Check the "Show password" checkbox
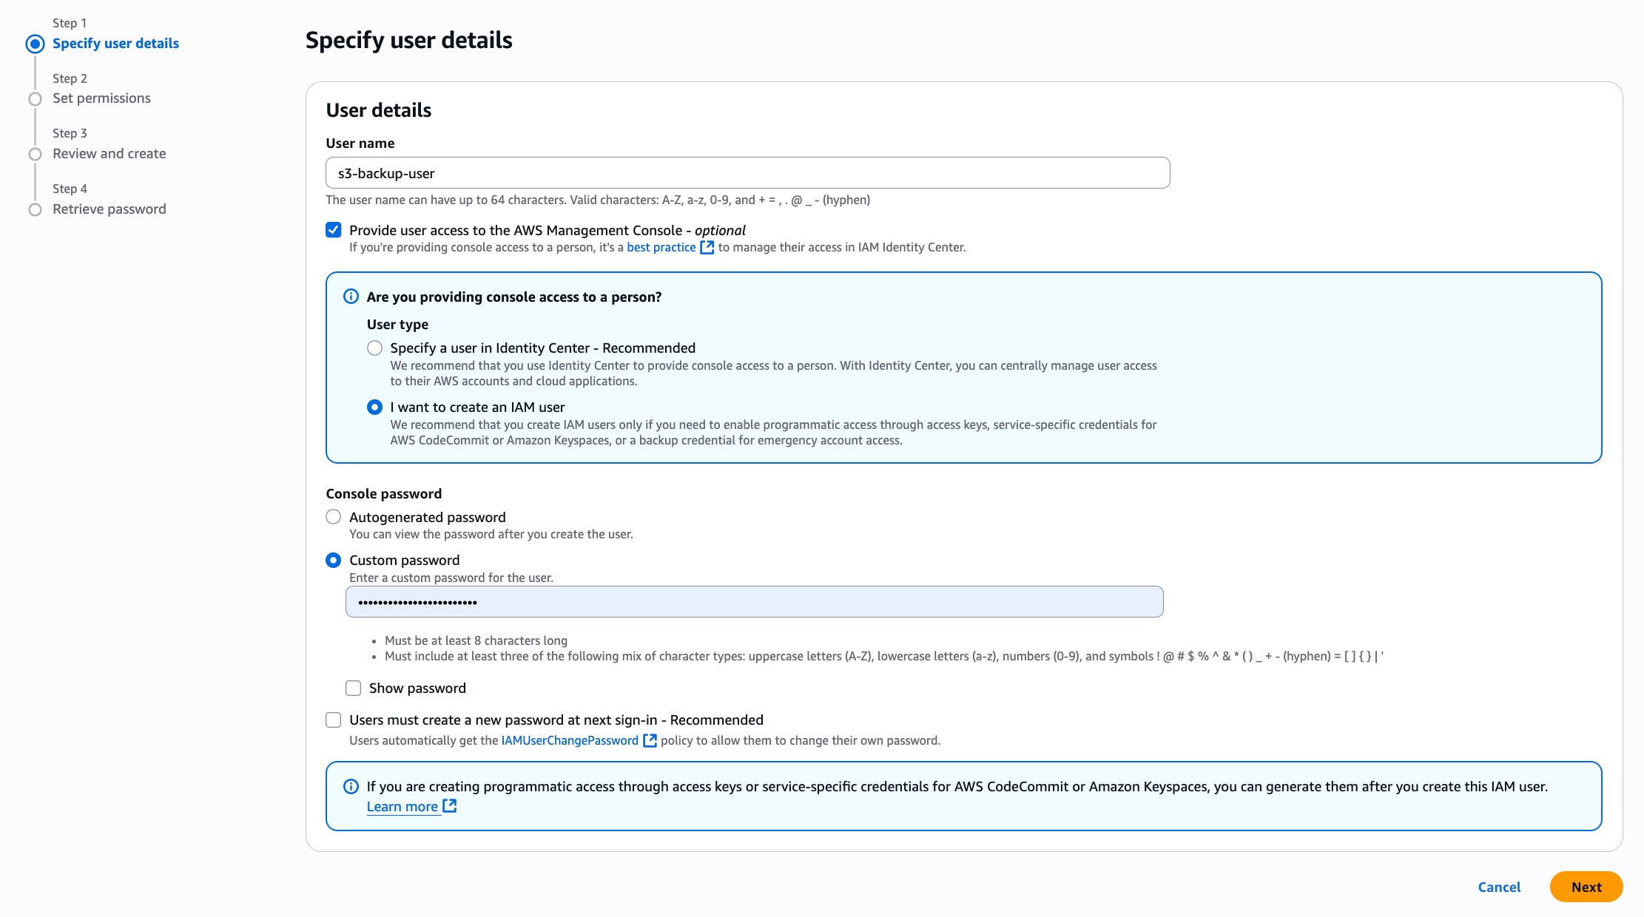Screen dimensions: 1644x917 point(354,688)
